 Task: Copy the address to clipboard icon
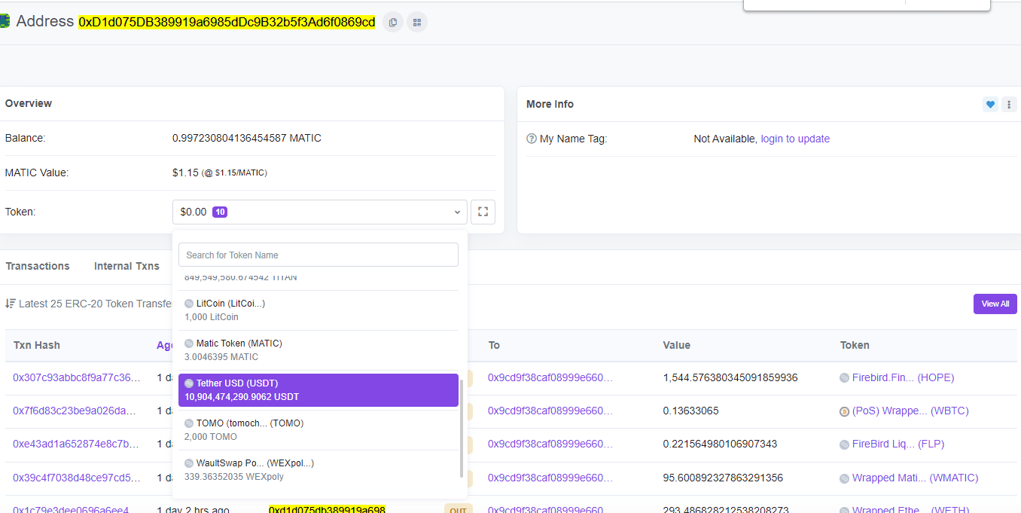392,23
